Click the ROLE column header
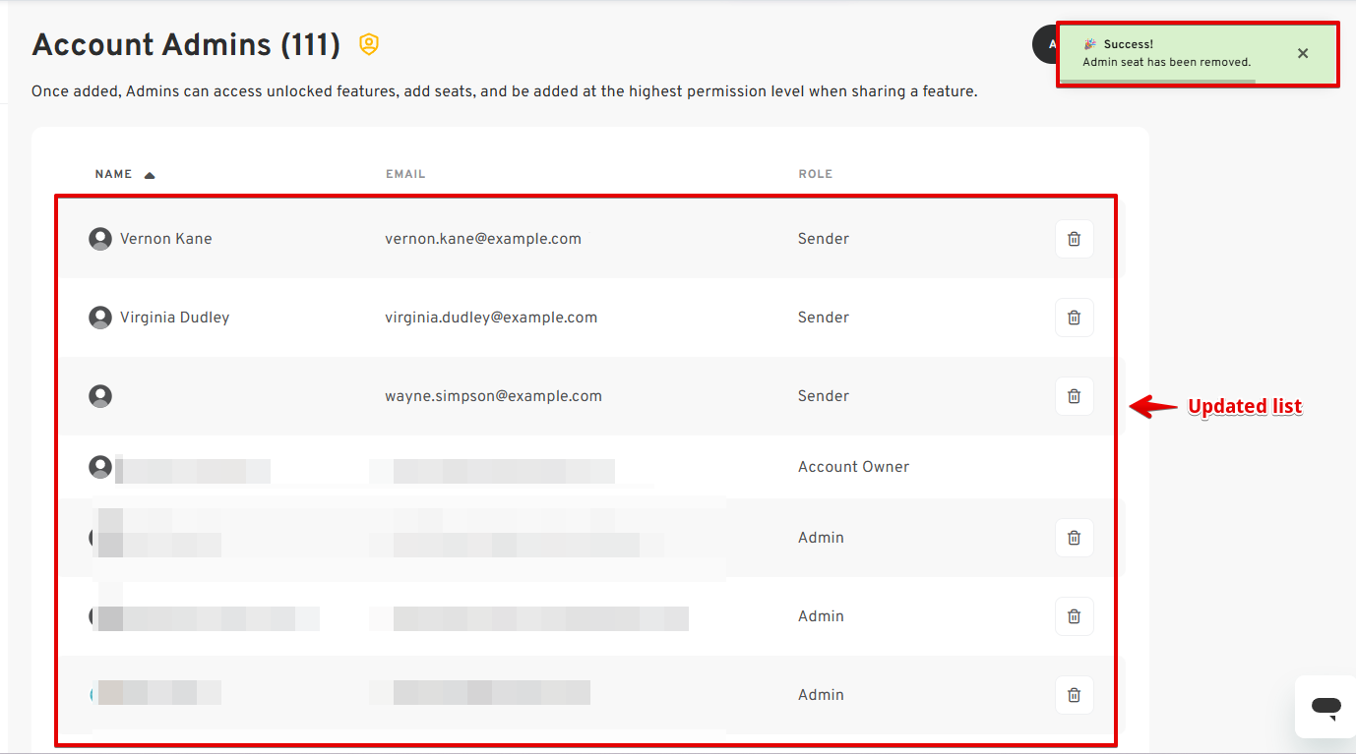This screenshot has height=754, width=1356. click(815, 174)
